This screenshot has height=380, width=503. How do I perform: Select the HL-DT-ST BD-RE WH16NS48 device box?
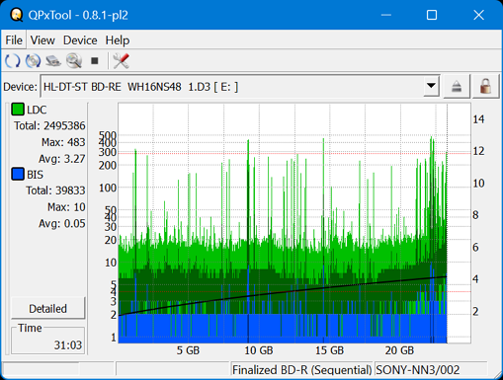[x=240, y=86]
